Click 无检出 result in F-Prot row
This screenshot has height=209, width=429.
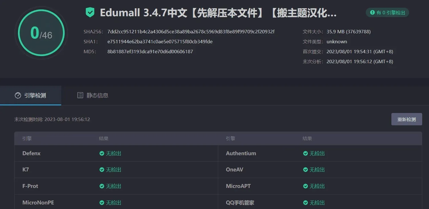pyautogui.click(x=114, y=186)
